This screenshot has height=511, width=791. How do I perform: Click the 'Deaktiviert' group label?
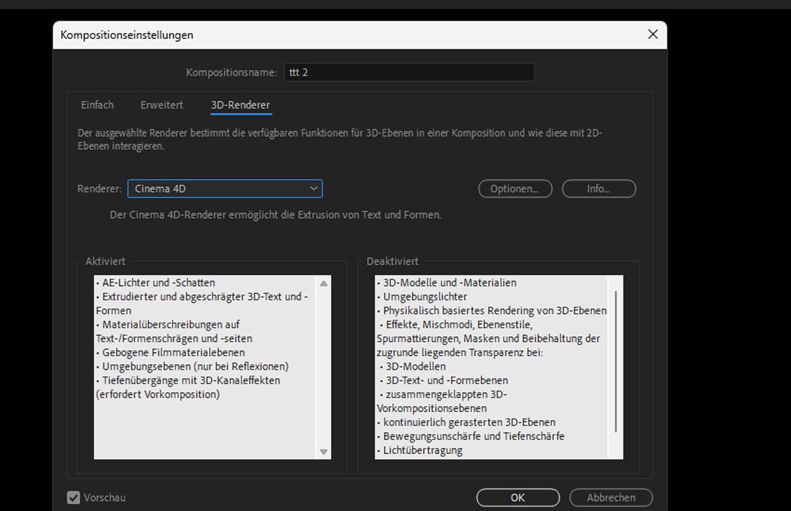tap(392, 261)
